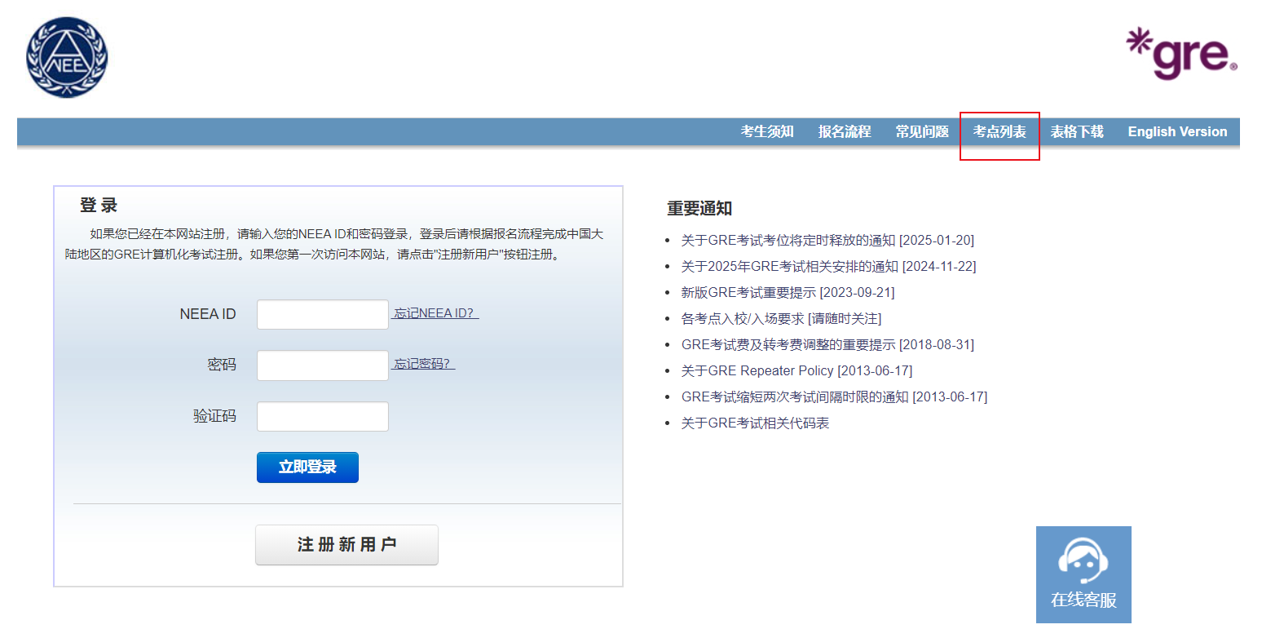This screenshot has height=629, width=1284.
Task: Open the 报名流程 navigation item
Action: 844,131
